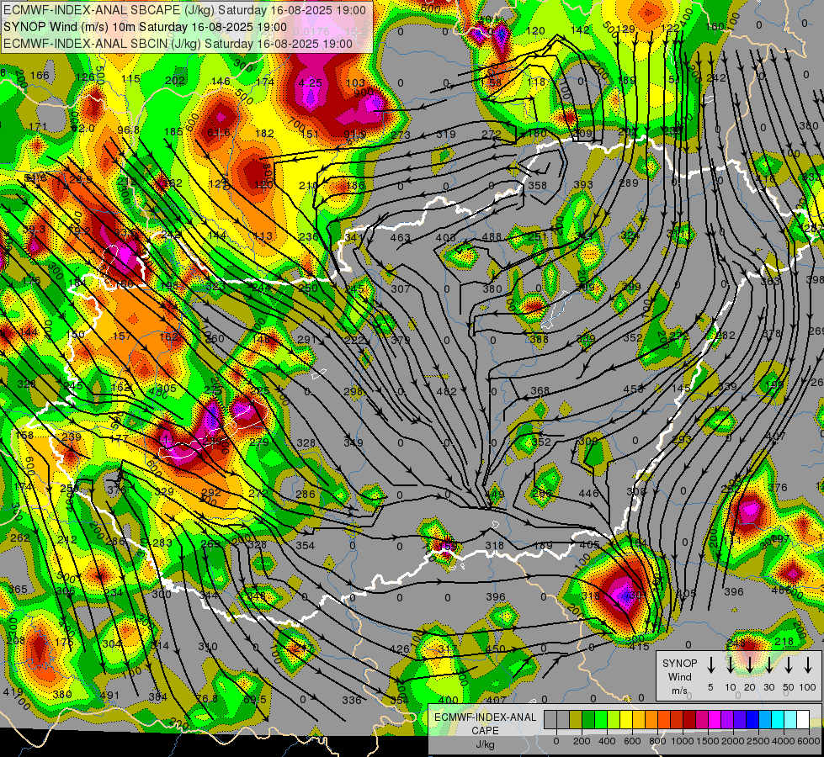Image resolution: width=824 pixels, height=757 pixels.
Task: Click the SYNOP Wind 10m title line
Action: tap(145, 27)
